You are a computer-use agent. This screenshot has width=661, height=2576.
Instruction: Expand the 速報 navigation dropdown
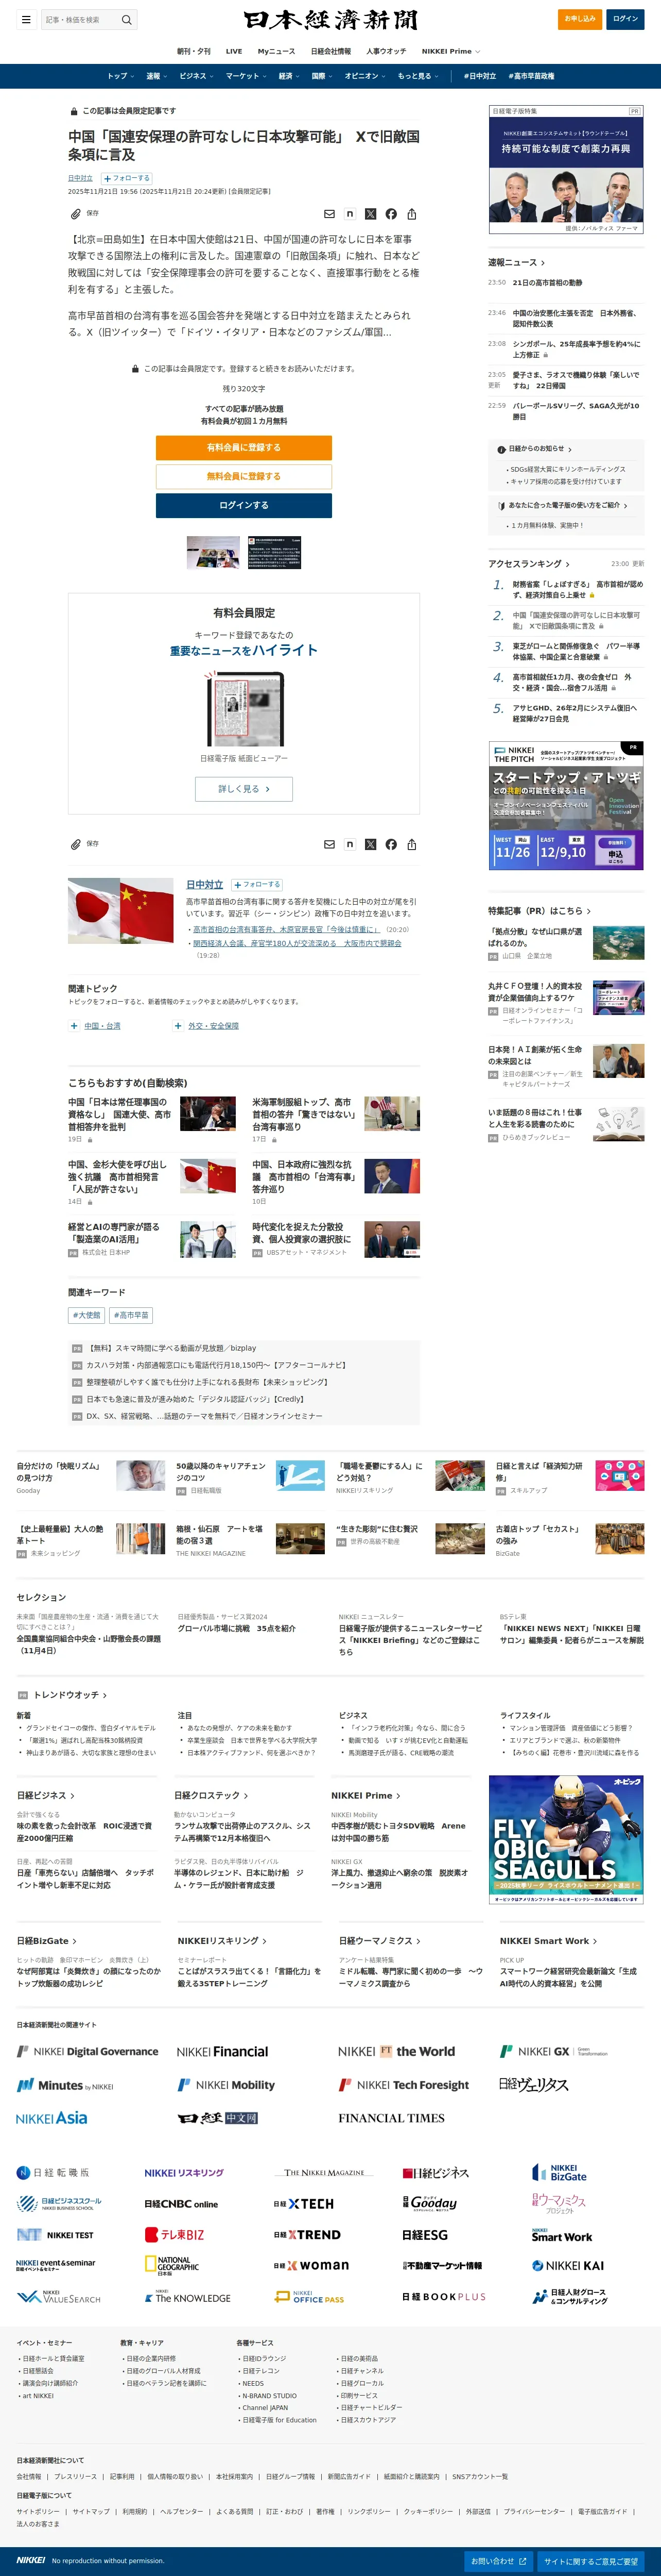coord(156,76)
